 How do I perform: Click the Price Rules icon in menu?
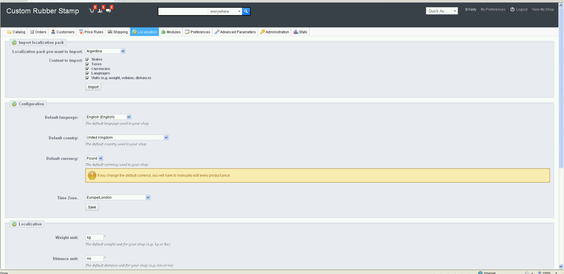(81, 32)
